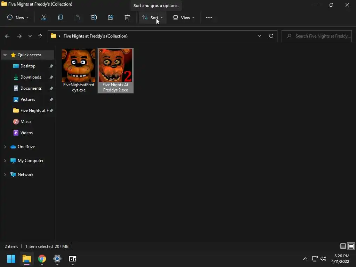Open the New item menu
The image size is (356, 267).
point(18,17)
